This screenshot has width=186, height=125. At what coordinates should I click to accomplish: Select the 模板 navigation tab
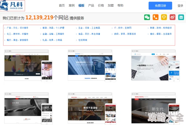tap(81, 5)
